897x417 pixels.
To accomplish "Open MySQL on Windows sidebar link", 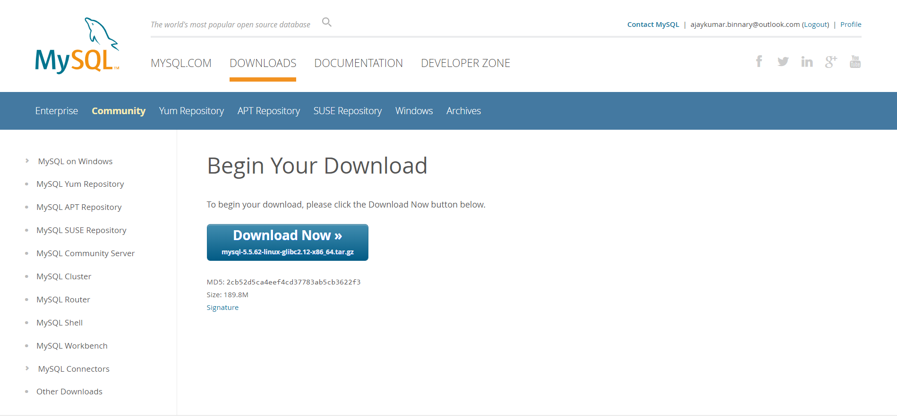I will click(x=76, y=161).
